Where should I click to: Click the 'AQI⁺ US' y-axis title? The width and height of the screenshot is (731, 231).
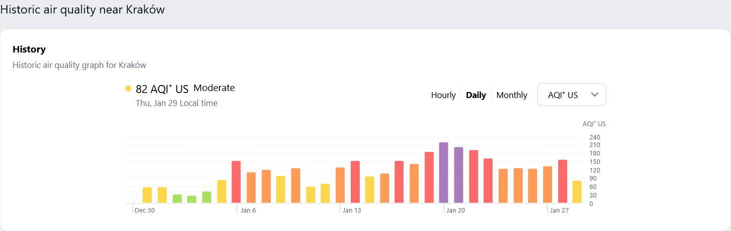tap(594, 124)
